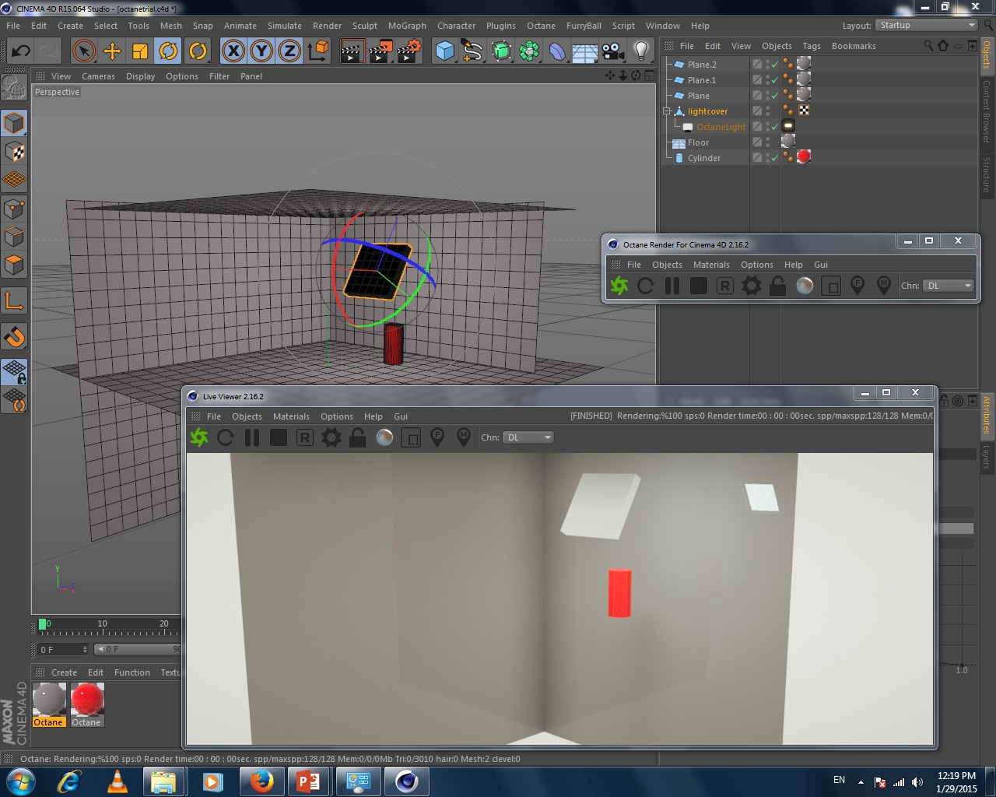
Task: Switch to Texture mode in left palette
Action: point(14,152)
